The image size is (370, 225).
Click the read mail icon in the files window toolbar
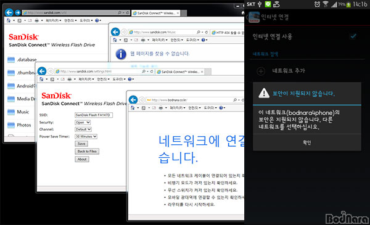(30, 20)
